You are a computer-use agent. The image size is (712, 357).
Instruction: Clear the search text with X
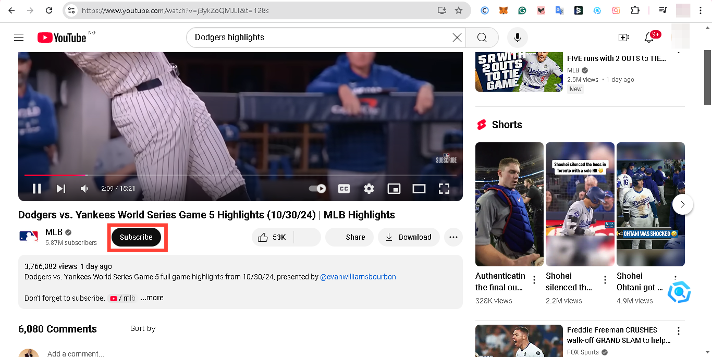[457, 38]
